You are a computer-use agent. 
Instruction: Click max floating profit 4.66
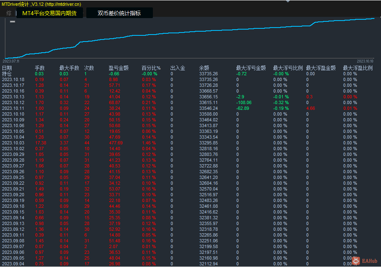(x=311, y=108)
